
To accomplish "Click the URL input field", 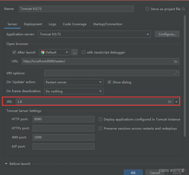I will point(100,61).
